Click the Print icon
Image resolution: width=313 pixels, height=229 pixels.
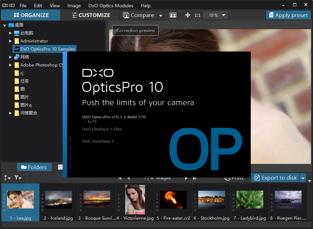coord(234,177)
